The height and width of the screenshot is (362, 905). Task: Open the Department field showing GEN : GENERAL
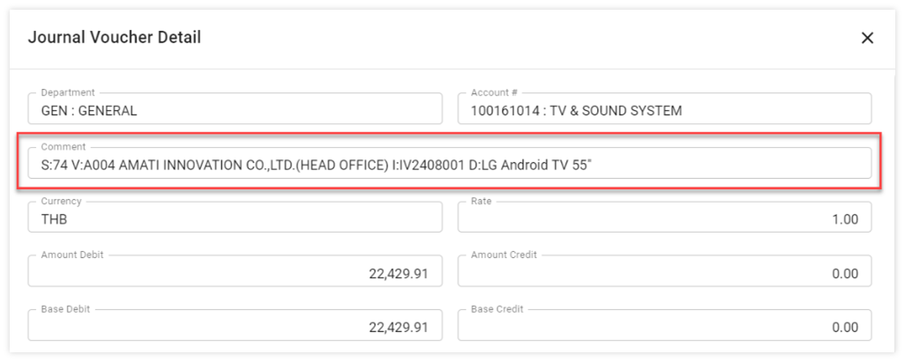tap(235, 110)
